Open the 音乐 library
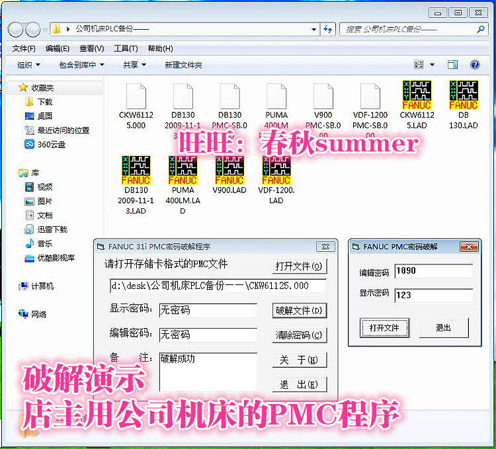496x449 pixels. (x=38, y=243)
